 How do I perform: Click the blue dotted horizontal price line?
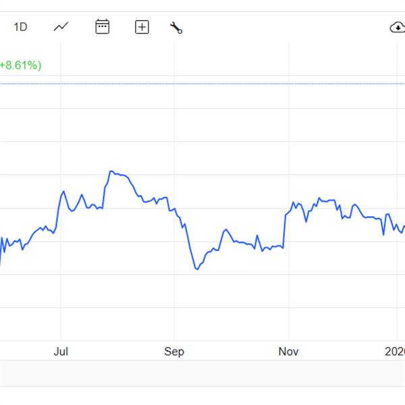point(202,84)
